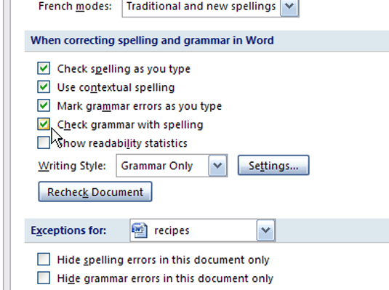This screenshot has height=290, width=389.
Task: Check Hide grammar errors in this document only
Action: (44, 278)
